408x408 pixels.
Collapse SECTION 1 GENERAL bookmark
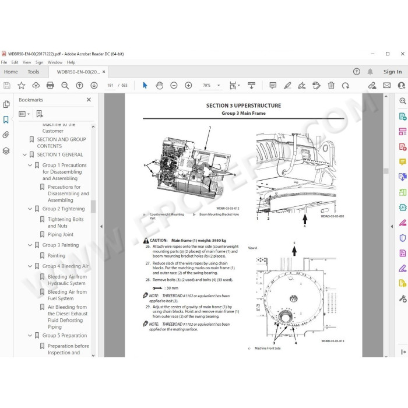[24, 154]
